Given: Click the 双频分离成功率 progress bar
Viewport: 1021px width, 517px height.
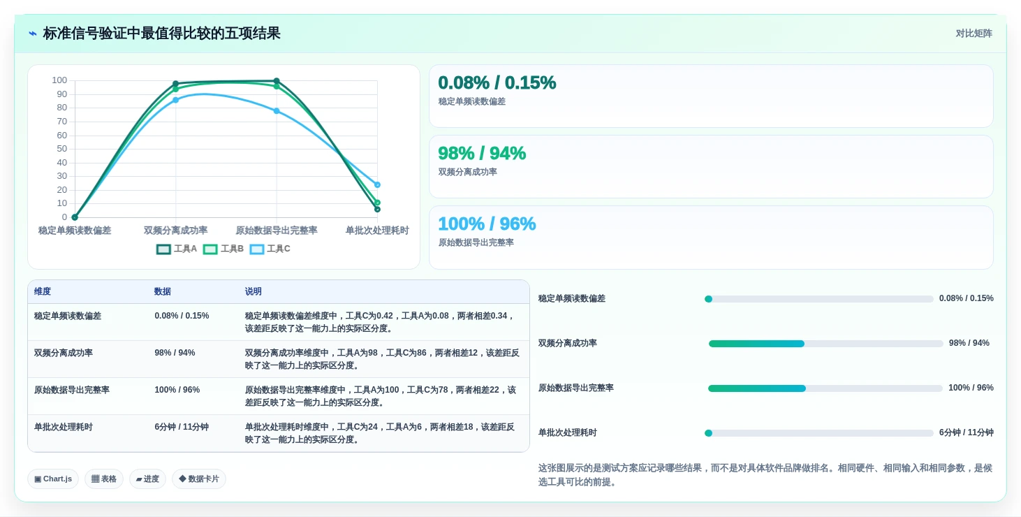Looking at the screenshot, I should tap(825, 344).
